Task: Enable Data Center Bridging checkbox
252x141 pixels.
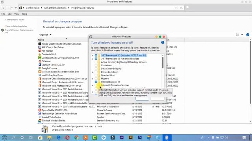Action: pos(96,69)
